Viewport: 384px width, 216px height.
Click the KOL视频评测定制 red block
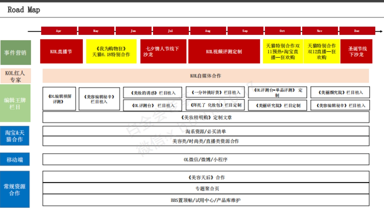point(224,52)
